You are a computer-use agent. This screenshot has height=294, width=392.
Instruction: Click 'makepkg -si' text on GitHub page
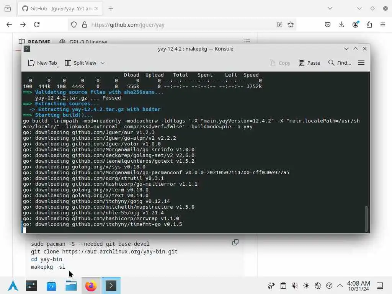point(48,267)
